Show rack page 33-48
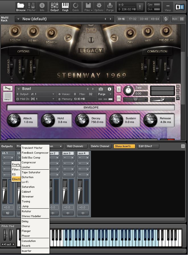This screenshot has width=188, height=255. tap(144, 19)
